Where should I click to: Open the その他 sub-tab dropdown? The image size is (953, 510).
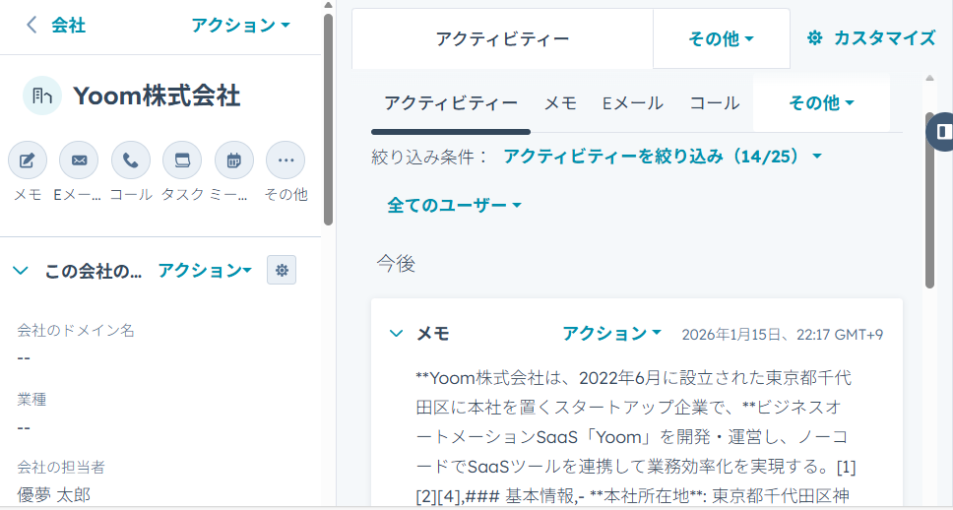tap(822, 104)
